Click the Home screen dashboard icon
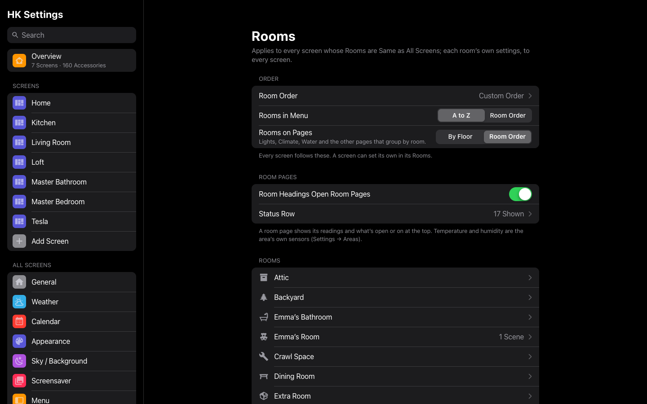 tap(19, 103)
